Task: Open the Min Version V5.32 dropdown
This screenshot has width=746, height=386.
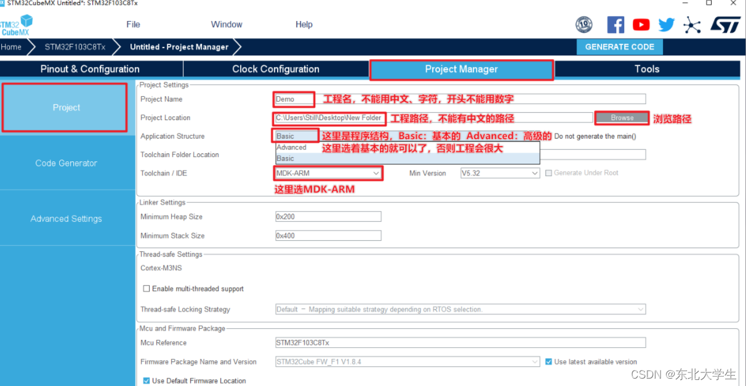Action: click(500, 174)
